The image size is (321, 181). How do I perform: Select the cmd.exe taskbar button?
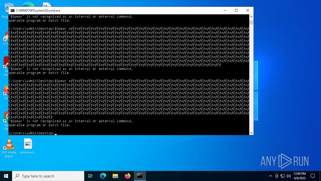point(140,176)
